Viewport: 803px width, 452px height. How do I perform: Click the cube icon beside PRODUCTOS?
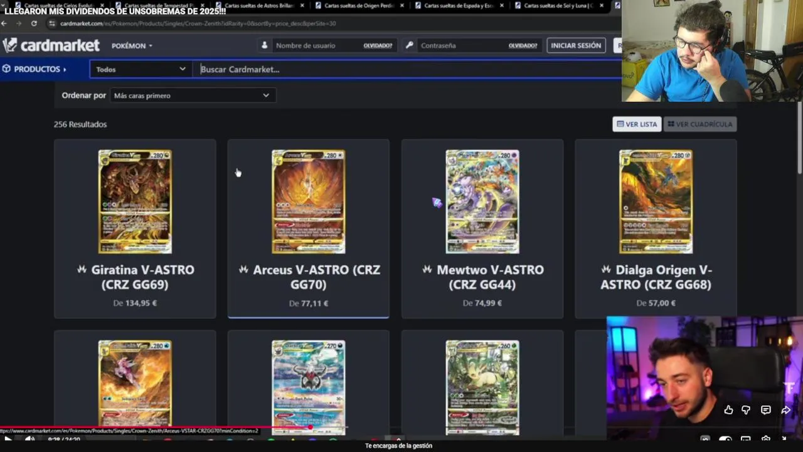tap(6, 69)
